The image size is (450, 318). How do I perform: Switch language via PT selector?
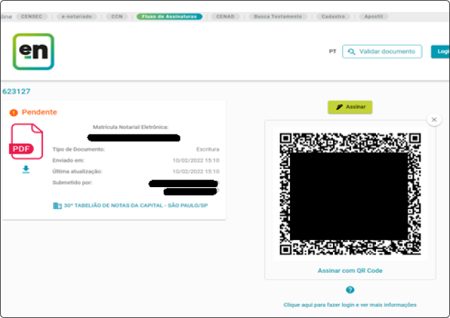tap(332, 51)
